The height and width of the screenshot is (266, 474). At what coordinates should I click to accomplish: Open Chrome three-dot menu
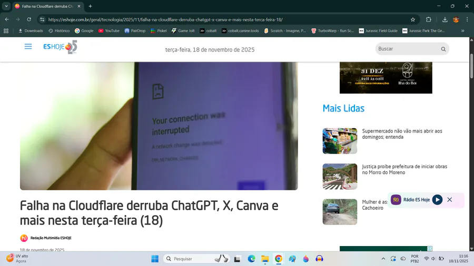[x=467, y=19]
